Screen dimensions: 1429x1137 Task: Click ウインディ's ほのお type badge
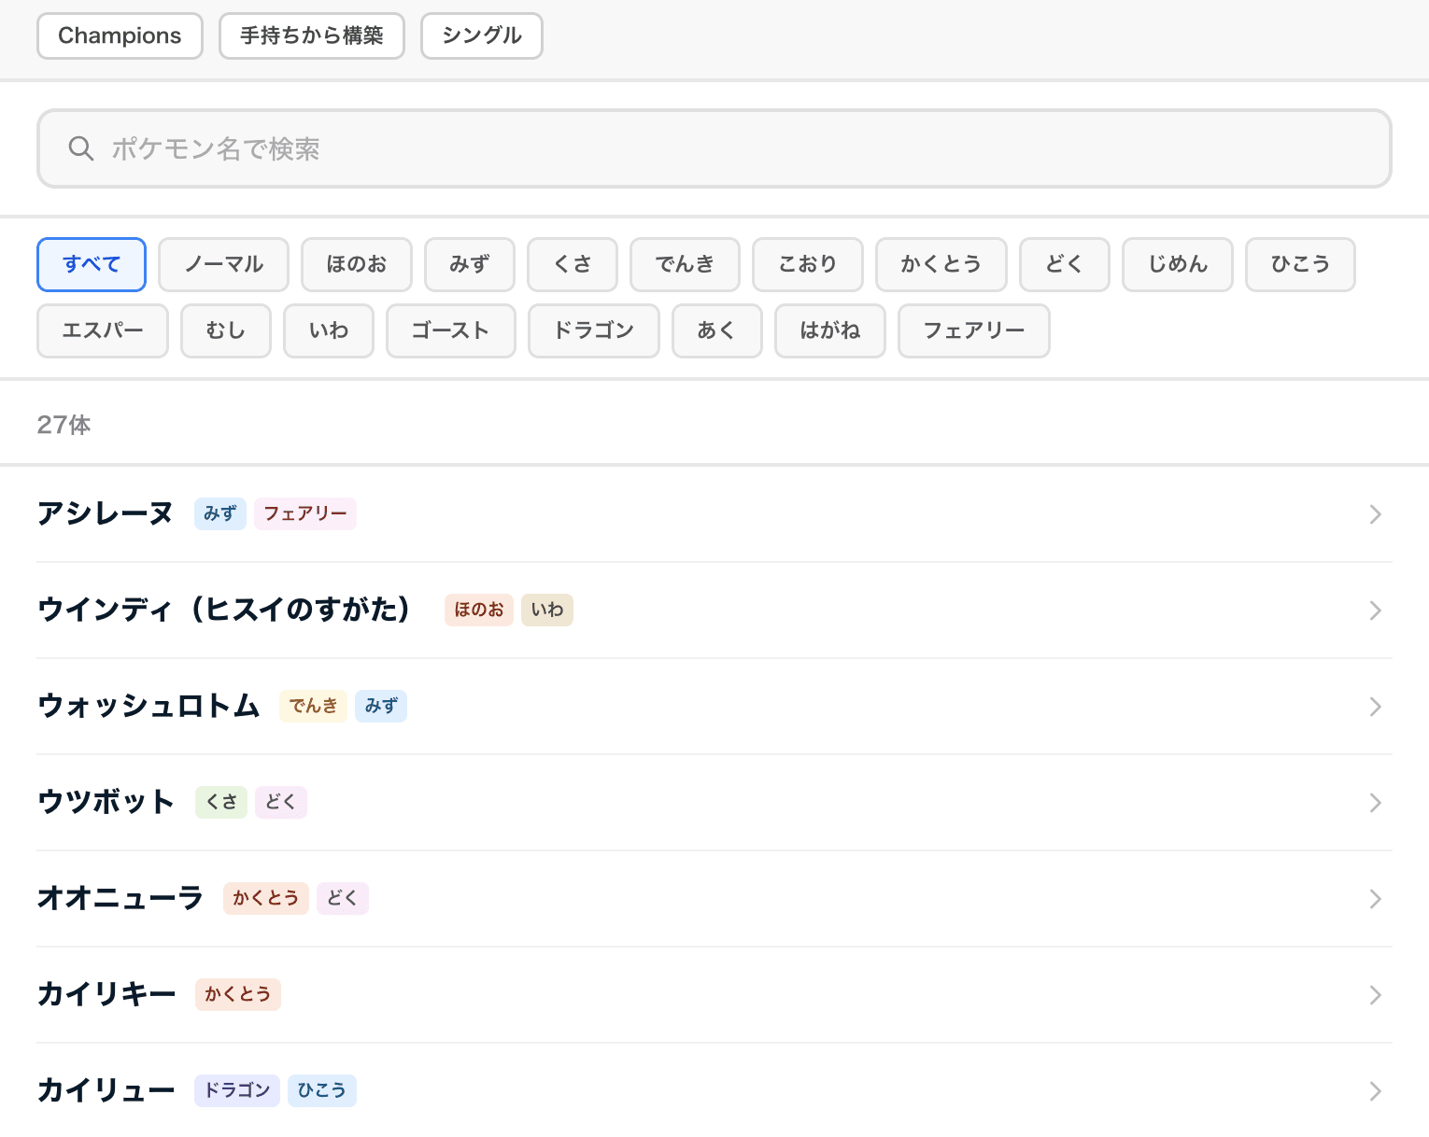(x=479, y=610)
